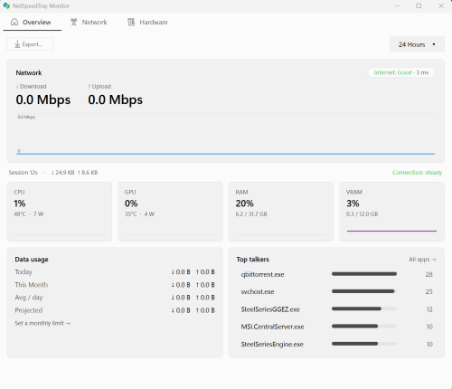Screen dimensions: 452x389
Task: Follow the Set a monthly limit link
Action: (x=42, y=323)
